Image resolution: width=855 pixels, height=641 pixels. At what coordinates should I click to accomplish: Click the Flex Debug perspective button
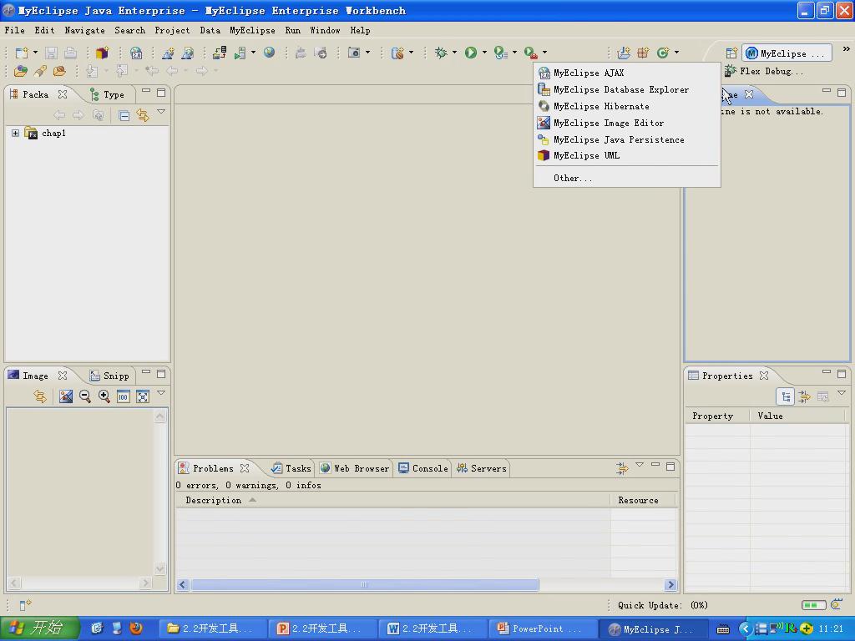tap(763, 72)
